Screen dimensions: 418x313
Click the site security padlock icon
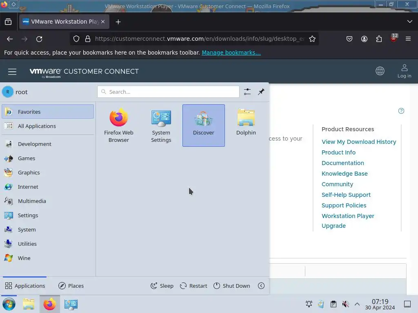[88, 39]
